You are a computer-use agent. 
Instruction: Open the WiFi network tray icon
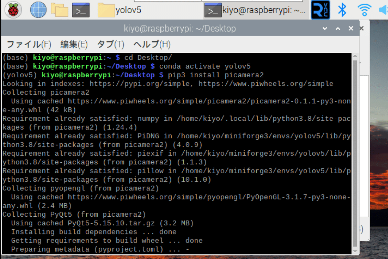tap(364, 10)
